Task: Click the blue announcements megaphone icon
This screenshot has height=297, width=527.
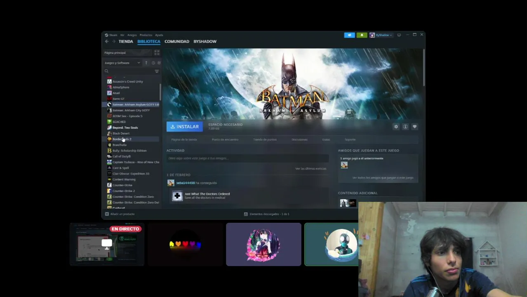Action: (349, 35)
